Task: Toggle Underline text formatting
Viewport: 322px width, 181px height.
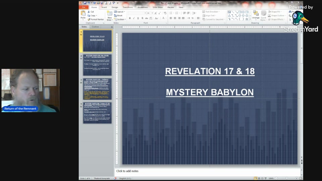Action: 138,18
